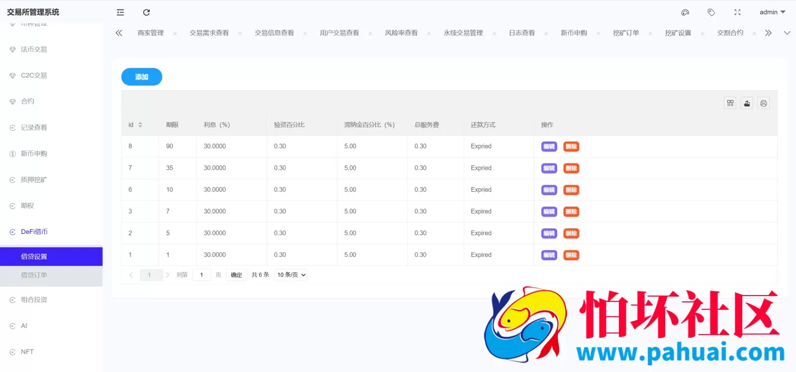Close the 挖矿设置 tab

(x=702, y=34)
